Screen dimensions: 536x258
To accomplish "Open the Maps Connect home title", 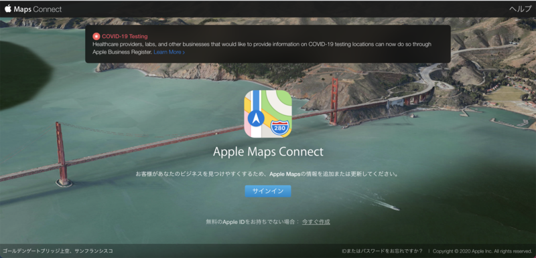I will point(38,9).
